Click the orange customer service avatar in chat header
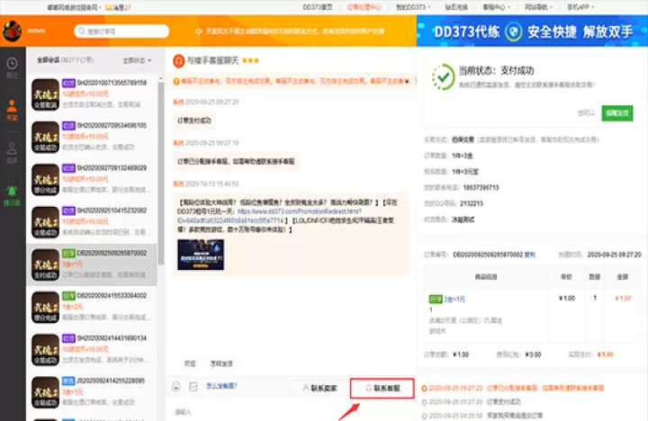The height and width of the screenshot is (421, 648). coord(178,61)
